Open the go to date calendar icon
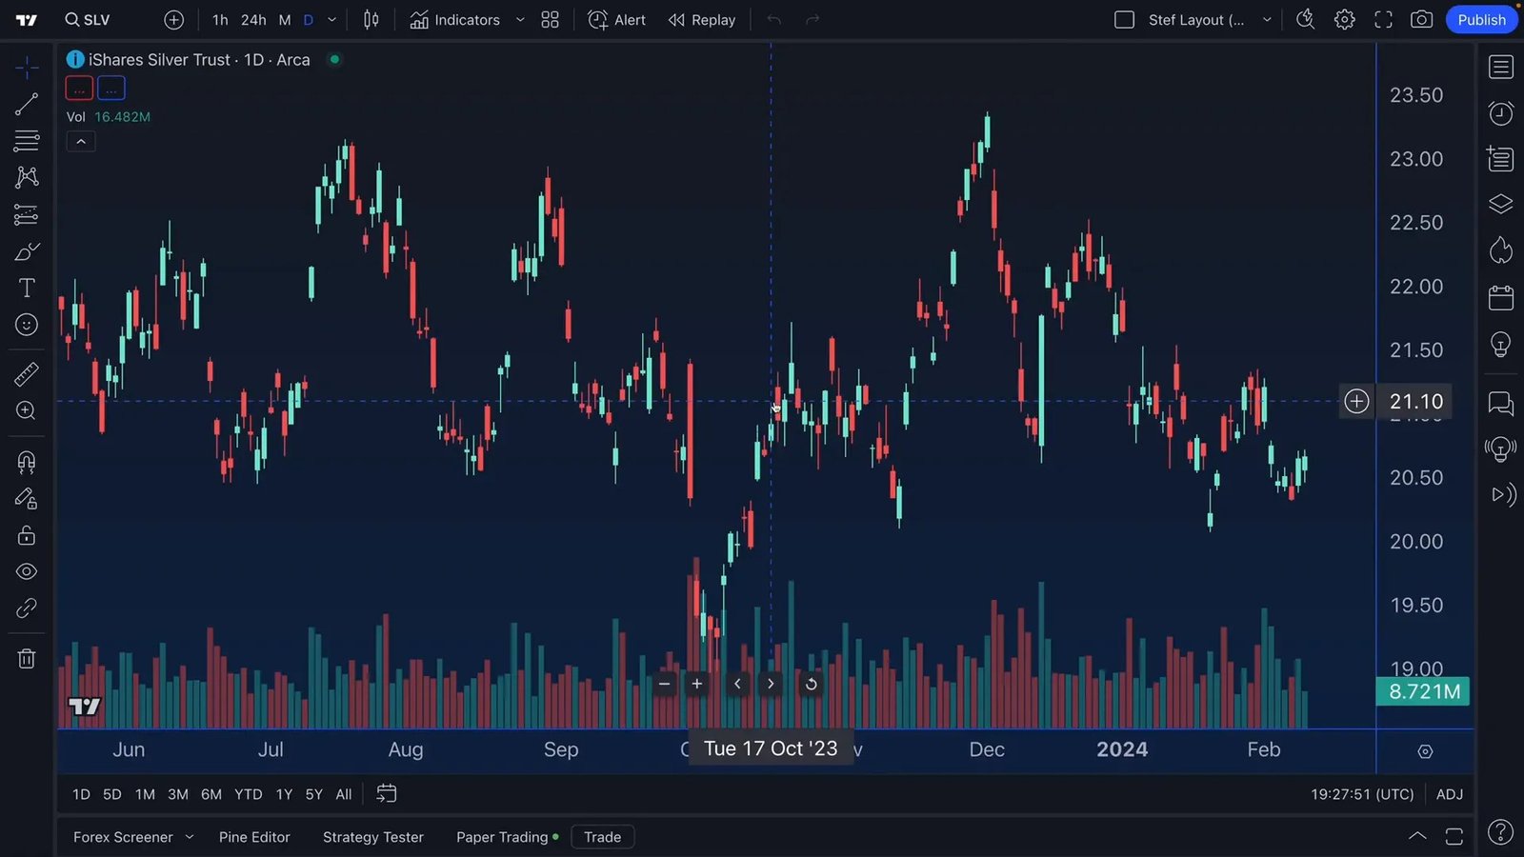This screenshot has height=857, width=1524. coord(387,793)
